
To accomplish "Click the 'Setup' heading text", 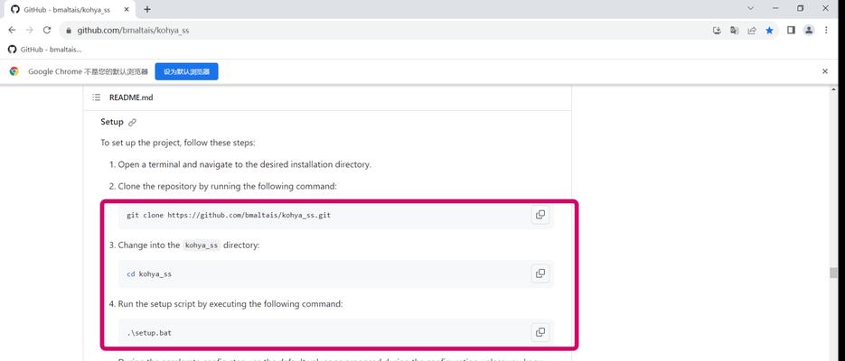I will click(x=112, y=122).
